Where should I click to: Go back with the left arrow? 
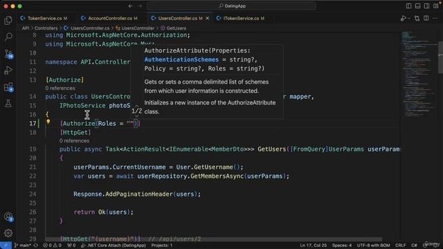coord(131,6)
